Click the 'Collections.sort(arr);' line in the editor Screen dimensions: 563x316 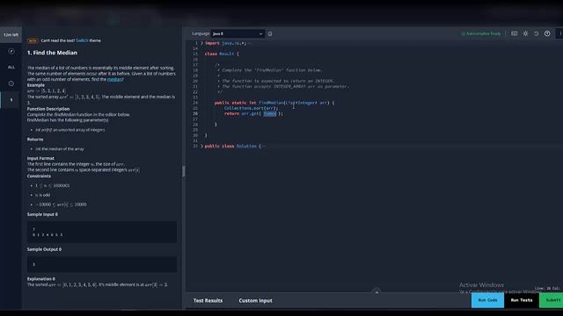[x=252, y=108]
